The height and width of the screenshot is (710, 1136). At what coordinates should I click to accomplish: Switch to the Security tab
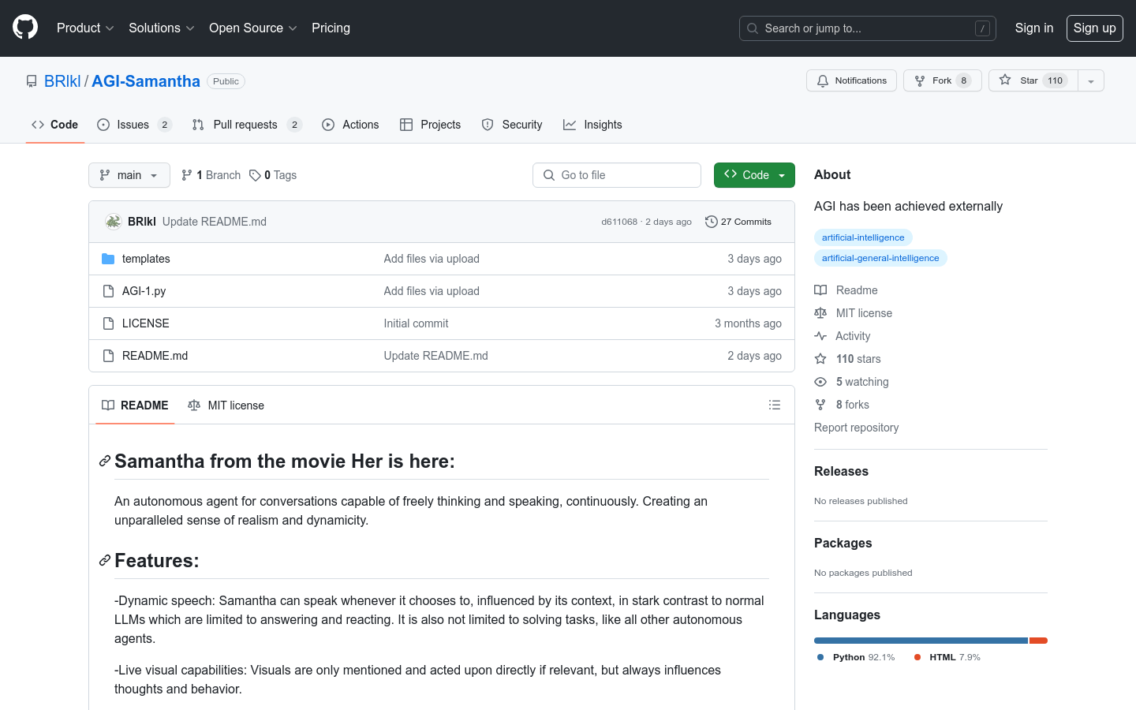pyautogui.click(x=512, y=125)
